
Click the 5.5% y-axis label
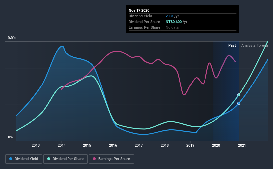12,38
